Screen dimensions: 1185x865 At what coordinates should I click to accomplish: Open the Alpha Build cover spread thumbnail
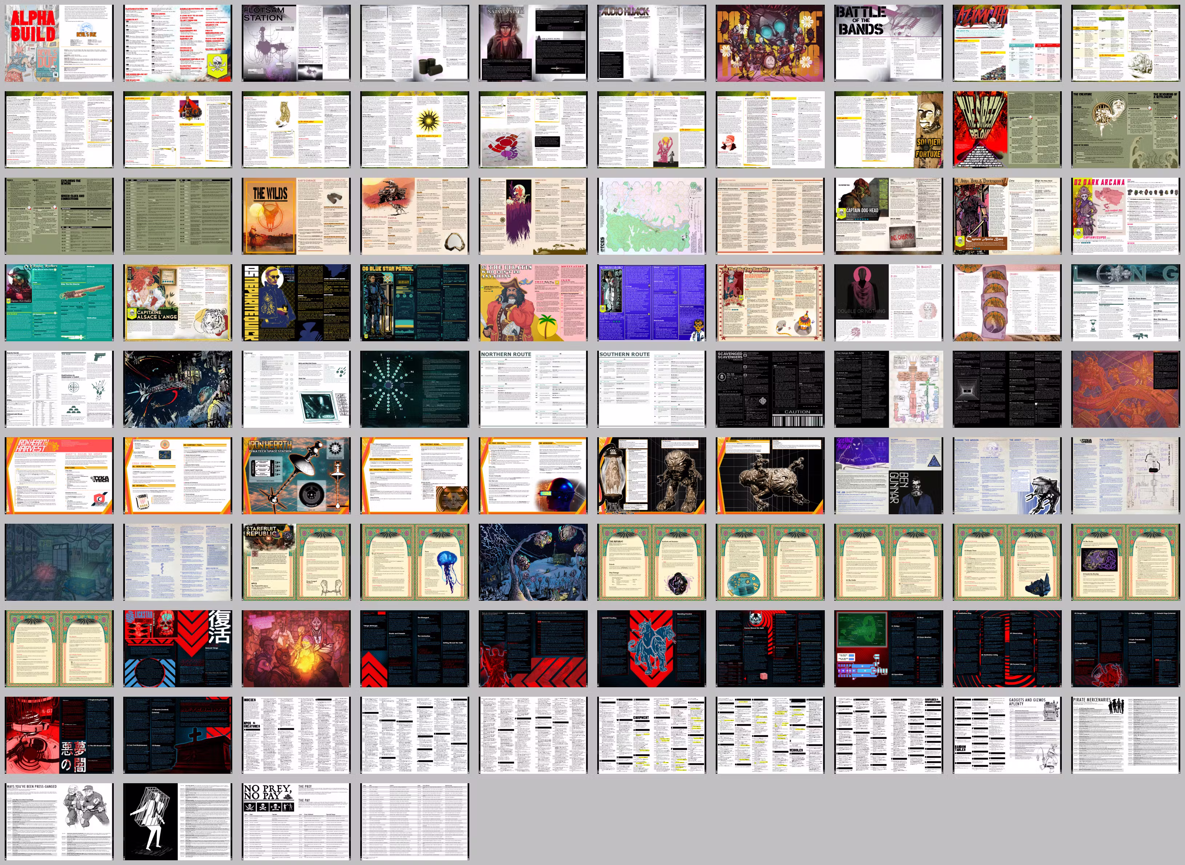coord(59,43)
